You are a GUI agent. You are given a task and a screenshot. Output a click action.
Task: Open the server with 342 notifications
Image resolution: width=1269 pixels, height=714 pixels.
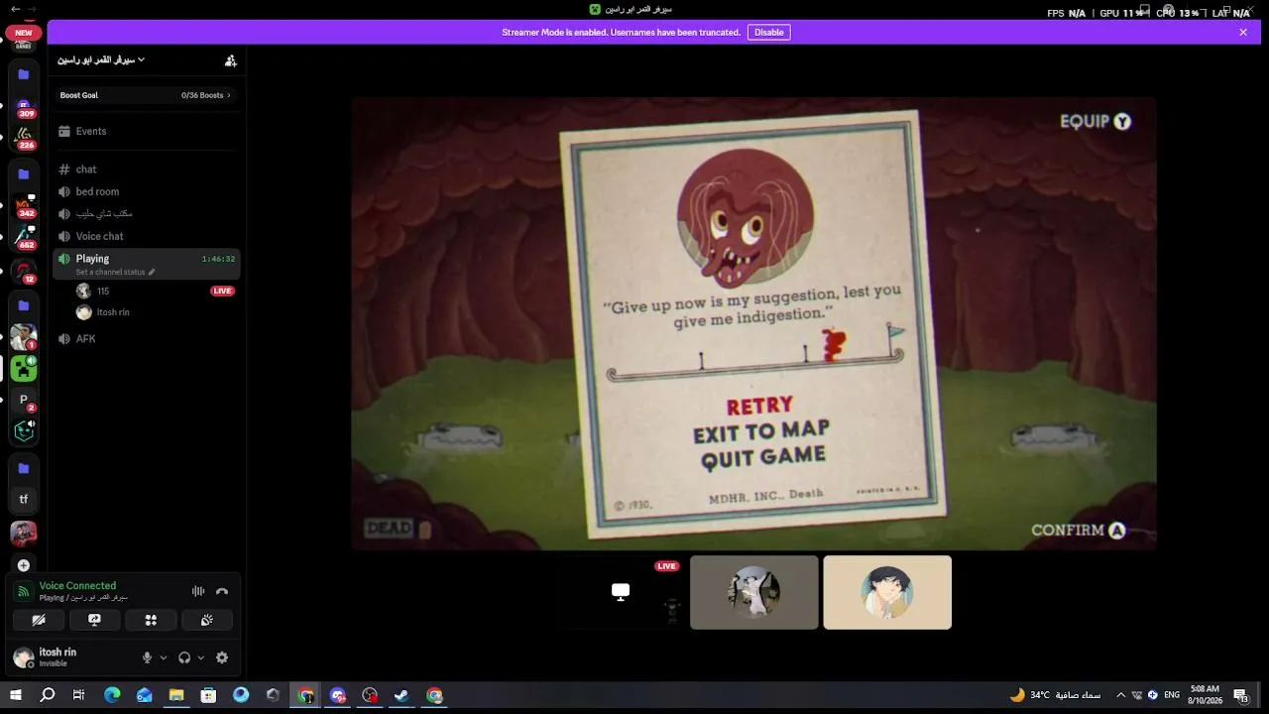click(24, 205)
